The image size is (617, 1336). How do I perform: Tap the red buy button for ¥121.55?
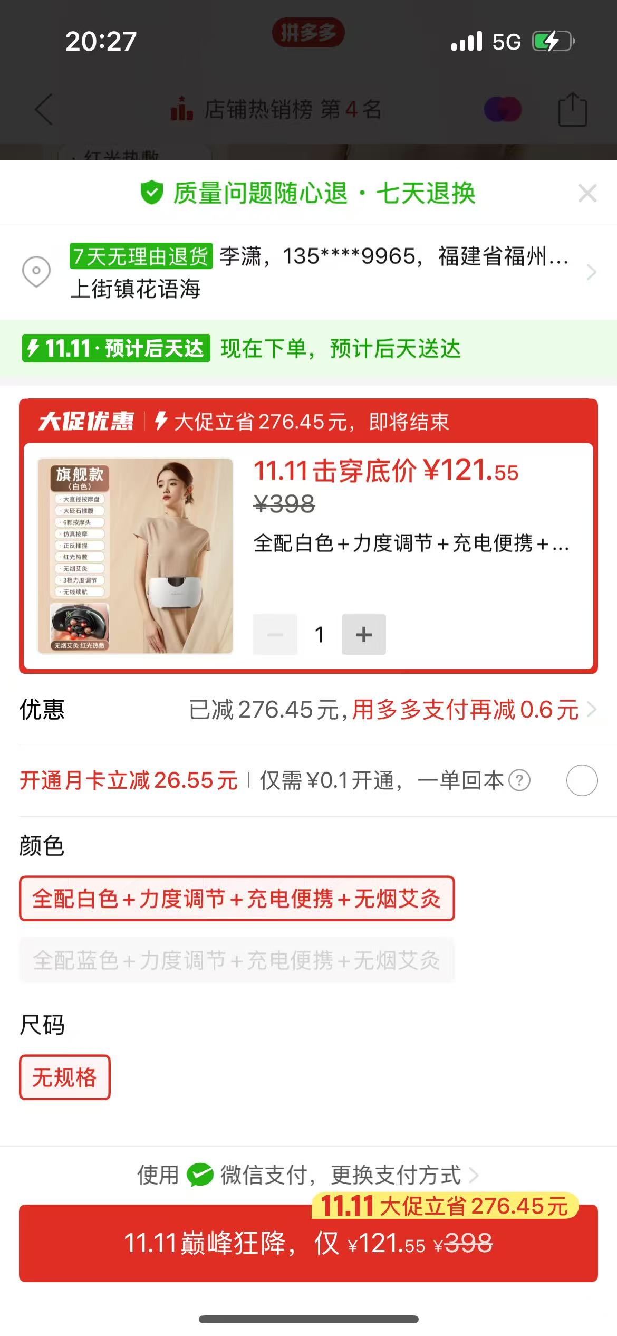tap(308, 1243)
